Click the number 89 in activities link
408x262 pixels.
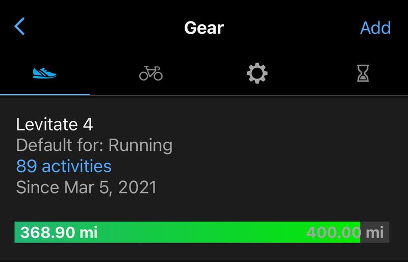pos(26,166)
